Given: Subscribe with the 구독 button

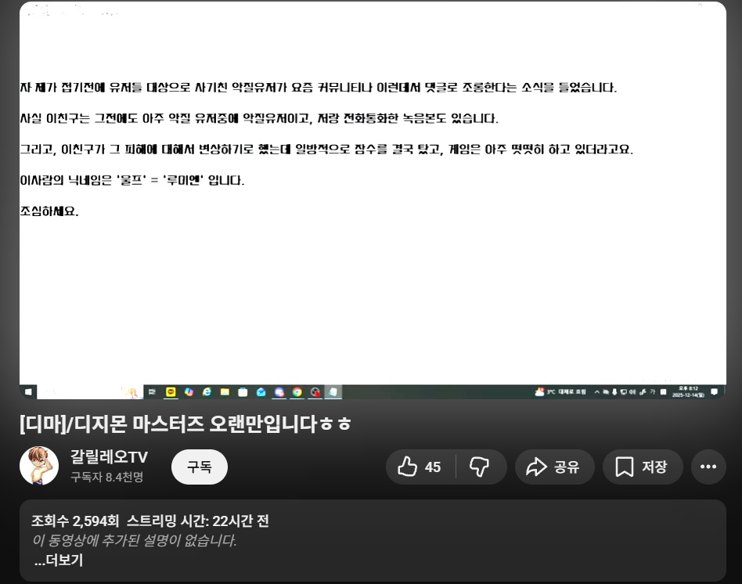Looking at the screenshot, I should [199, 467].
